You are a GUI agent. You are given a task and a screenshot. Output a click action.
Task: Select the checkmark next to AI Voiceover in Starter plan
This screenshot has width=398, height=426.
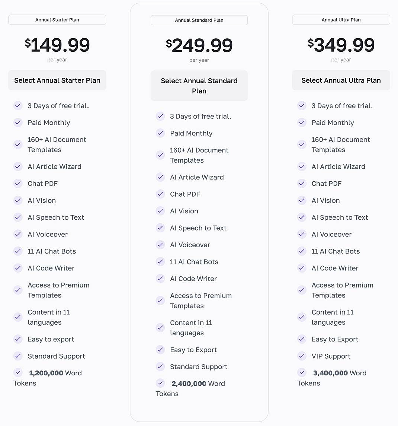[x=18, y=234]
